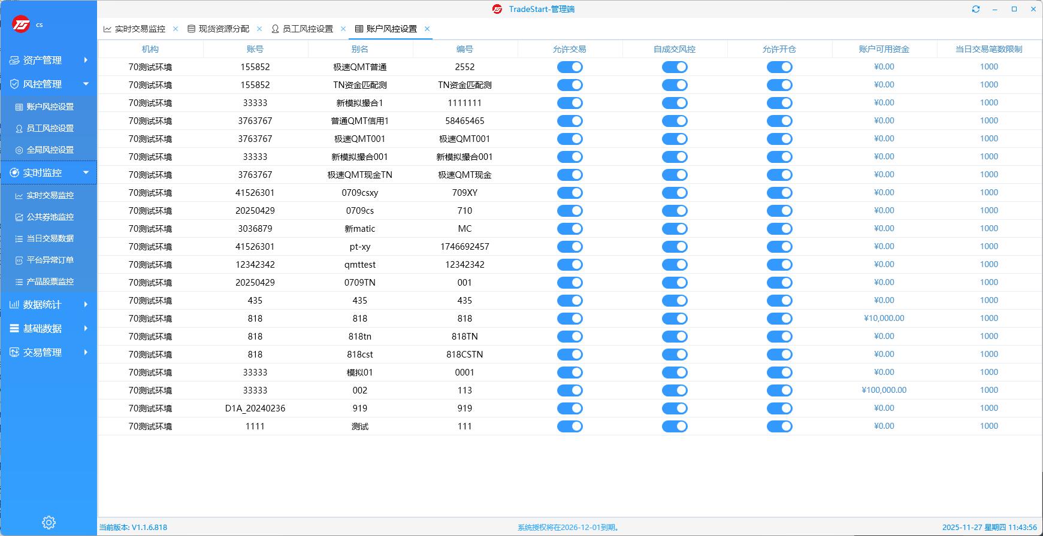Switch to the 现货资源分配 tab
Image resolution: width=1043 pixels, height=536 pixels.
(223, 29)
